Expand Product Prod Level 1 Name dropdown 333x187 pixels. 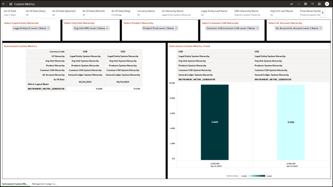click(160, 28)
